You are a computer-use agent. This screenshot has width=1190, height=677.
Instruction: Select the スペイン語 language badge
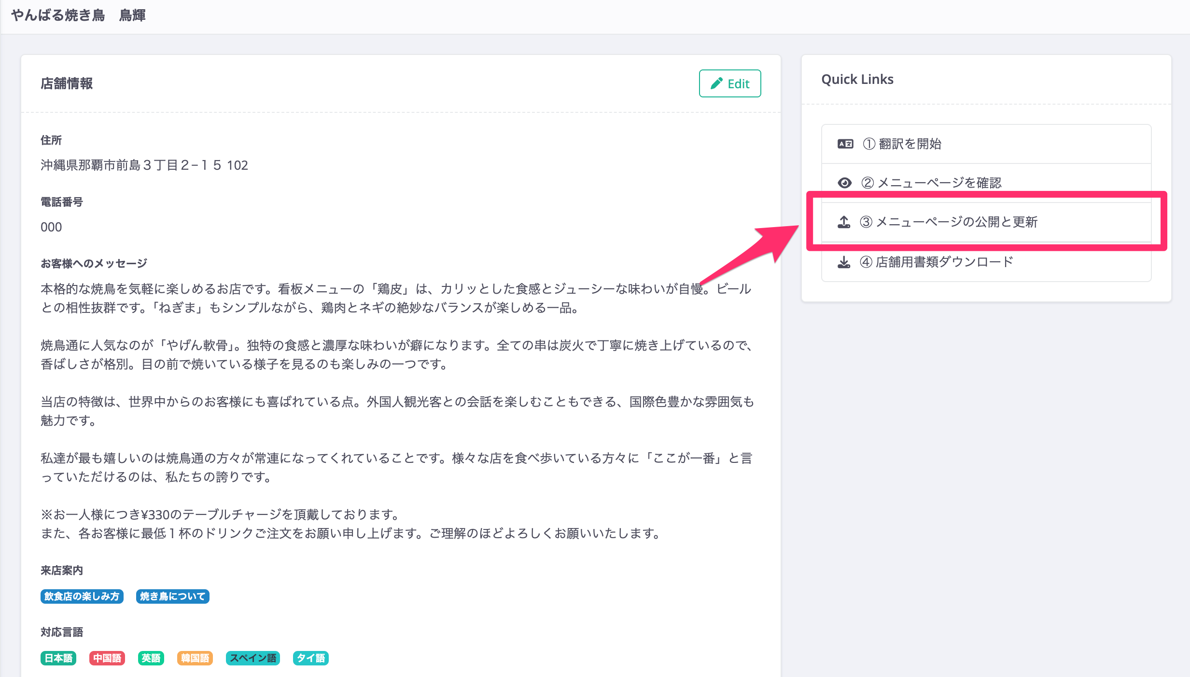(253, 658)
